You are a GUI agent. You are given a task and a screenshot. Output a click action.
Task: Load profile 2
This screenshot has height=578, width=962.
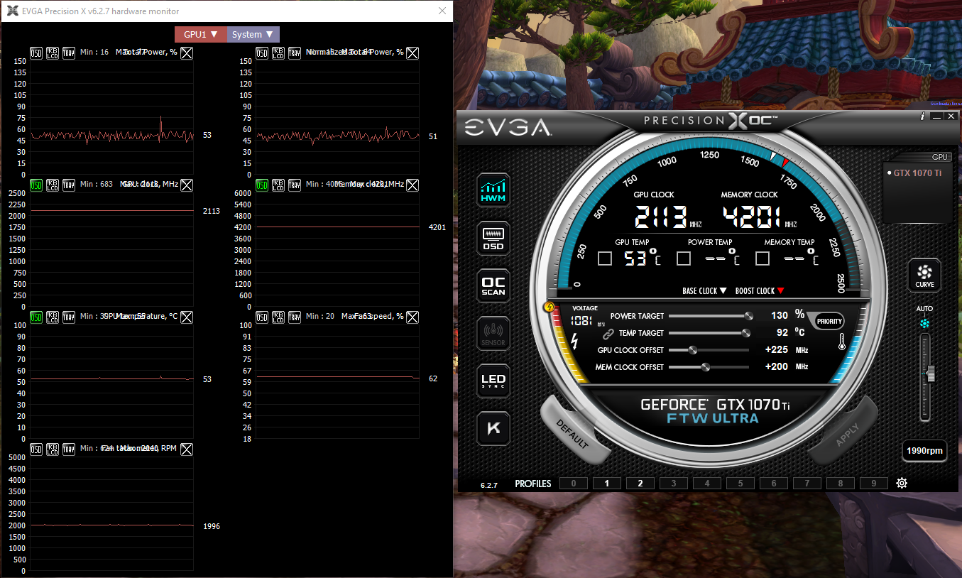coord(640,484)
